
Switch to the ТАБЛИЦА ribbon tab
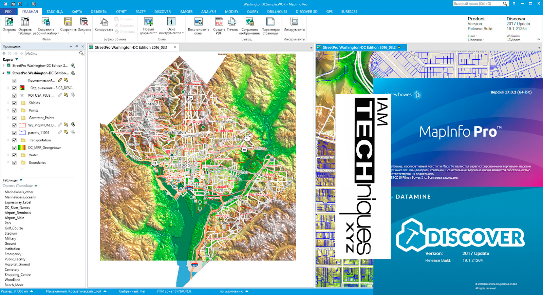coord(55,12)
